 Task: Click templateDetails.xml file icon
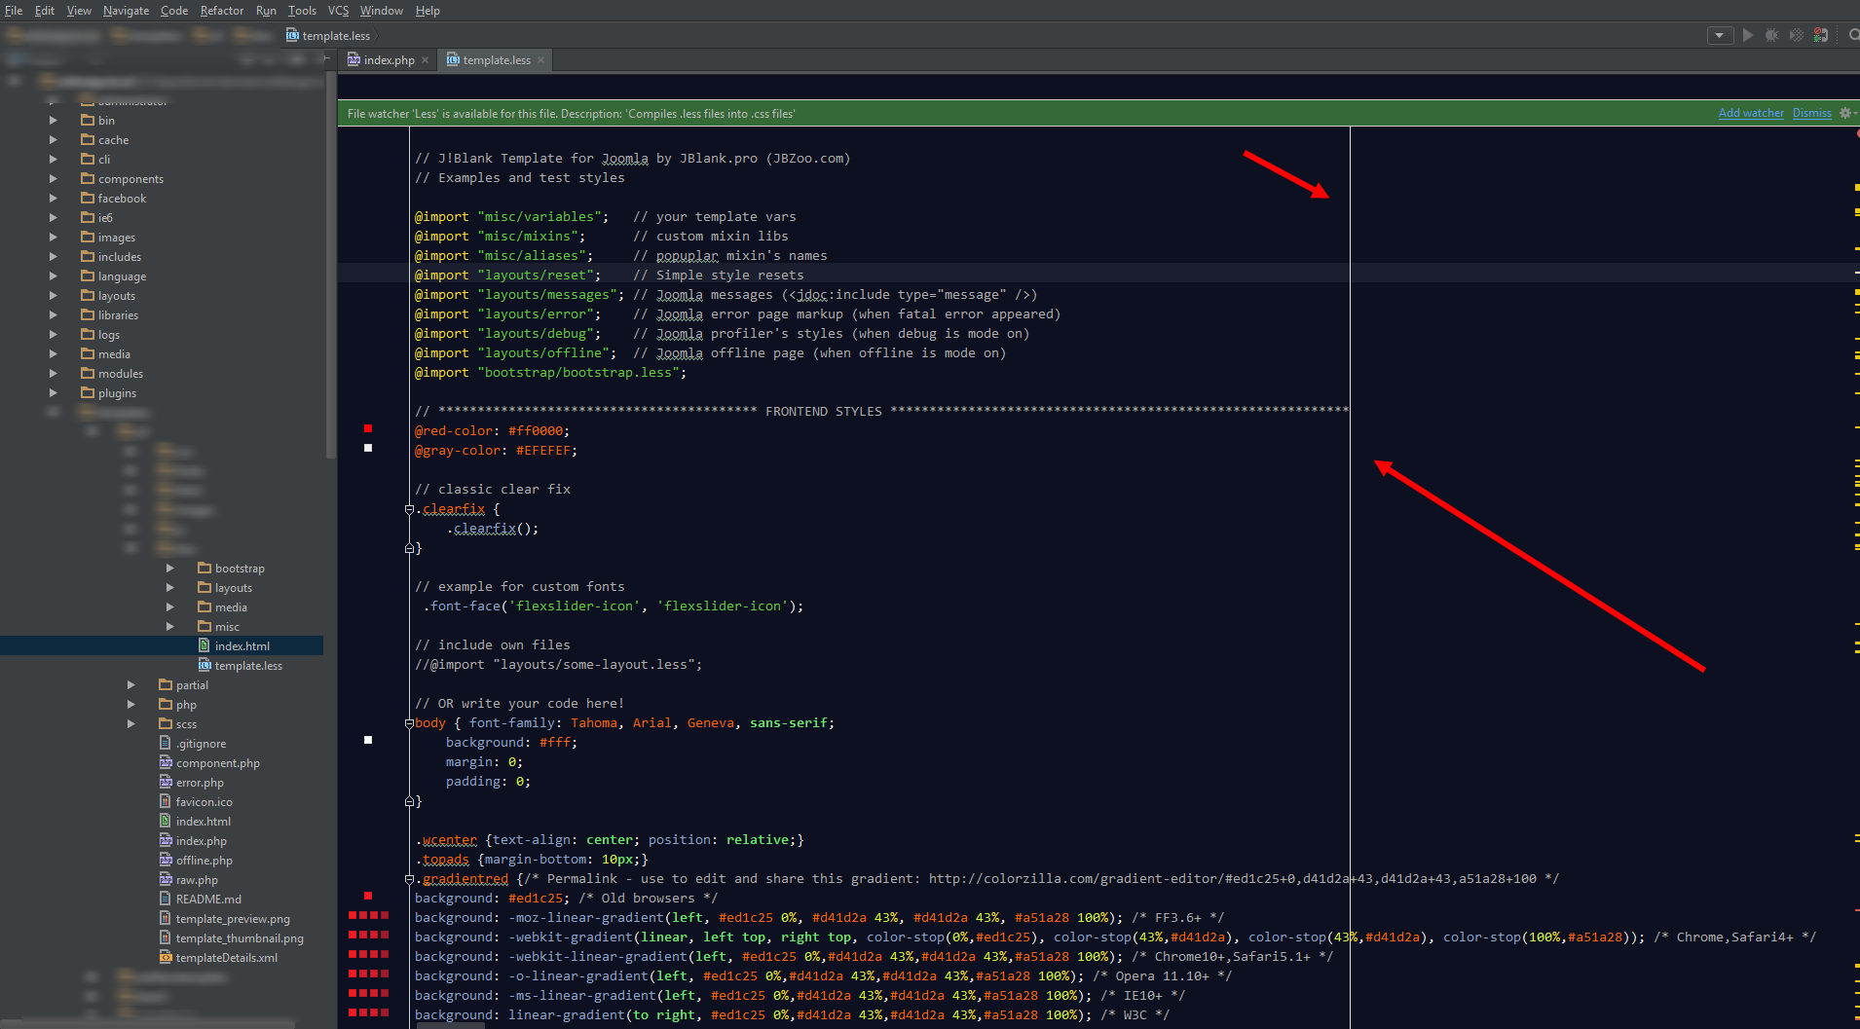click(166, 957)
